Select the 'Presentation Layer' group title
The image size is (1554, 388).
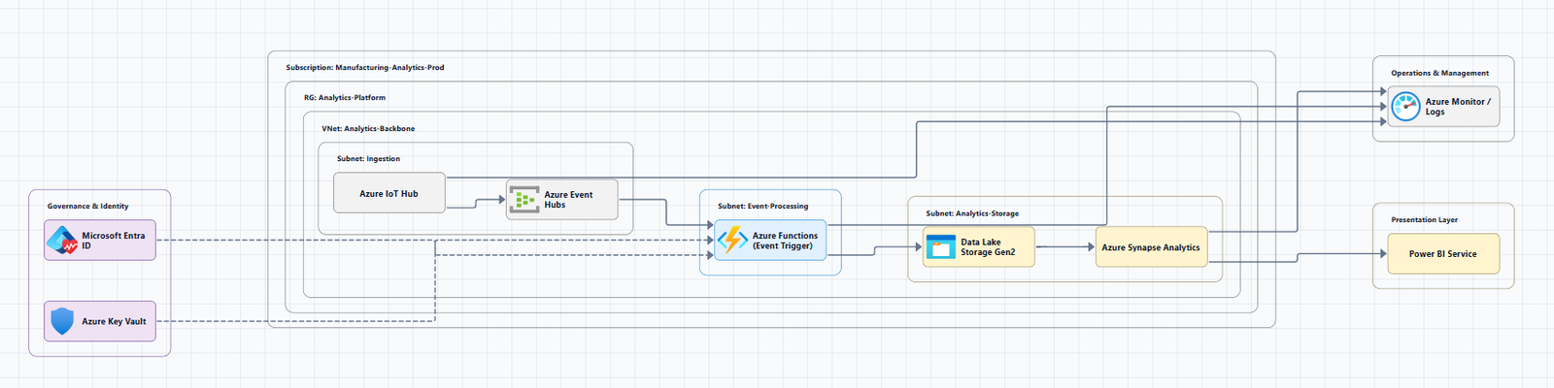(1424, 220)
